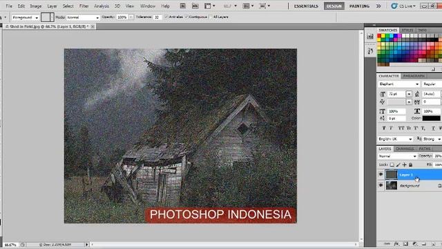Open the collapsed History panel icon

click(370, 36)
